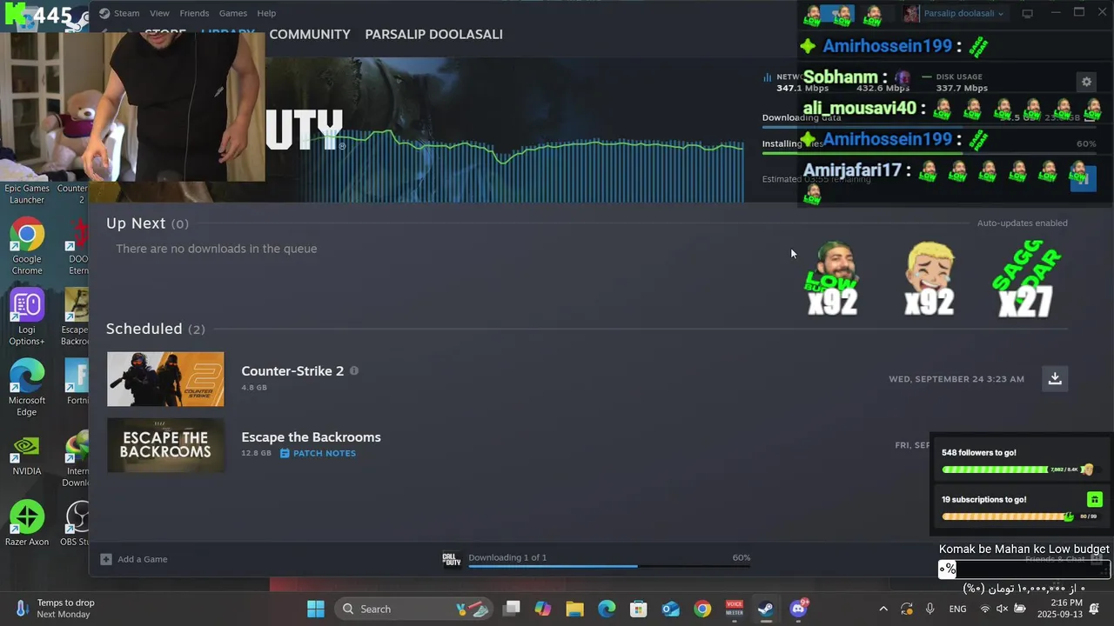Viewport: 1114px width, 626px height.
Task: Open the Games menu
Action: pos(233,13)
